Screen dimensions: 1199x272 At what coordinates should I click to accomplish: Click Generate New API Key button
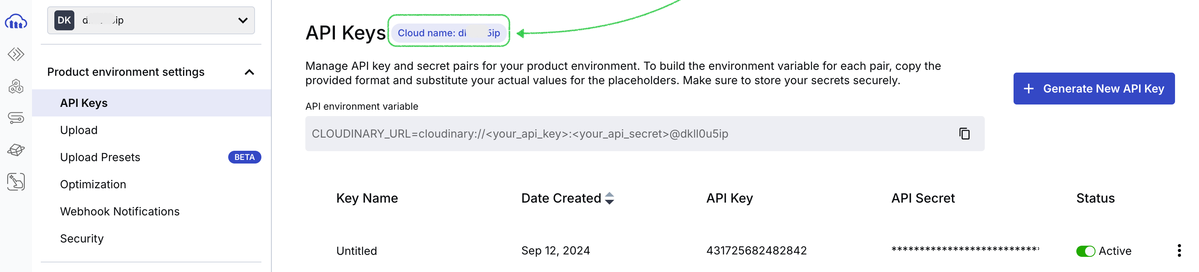point(1093,89)
